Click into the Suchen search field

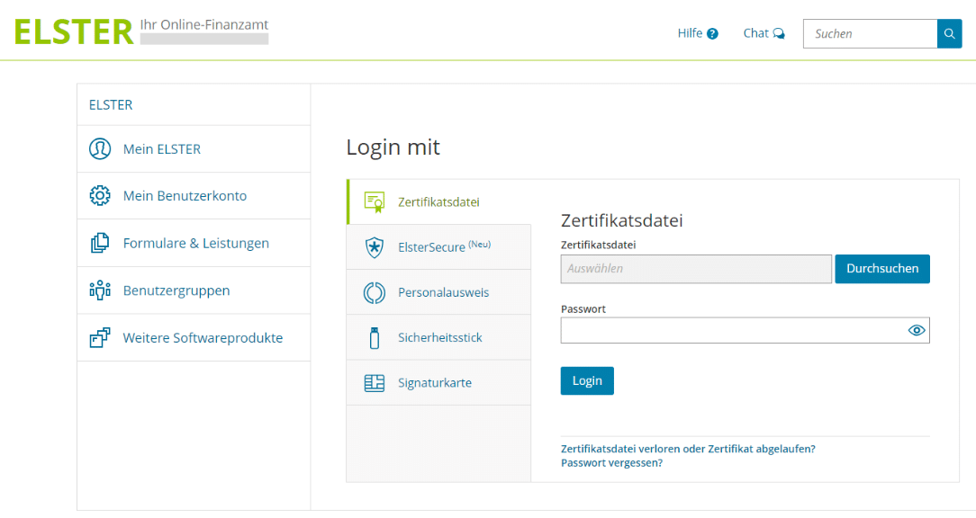870,33
